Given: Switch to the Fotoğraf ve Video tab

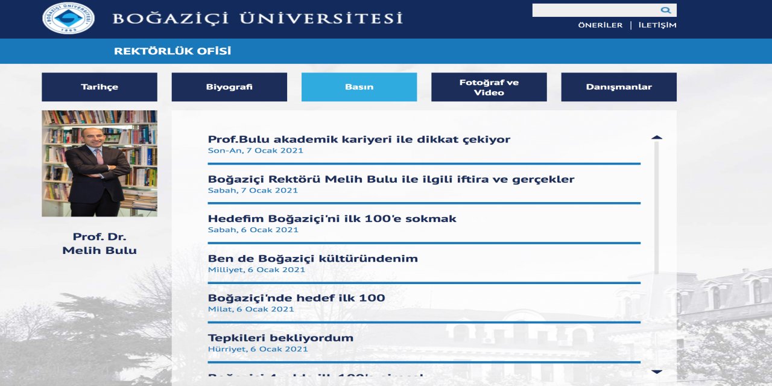Looking at the screenshot, I should click(x=489, y=86).
